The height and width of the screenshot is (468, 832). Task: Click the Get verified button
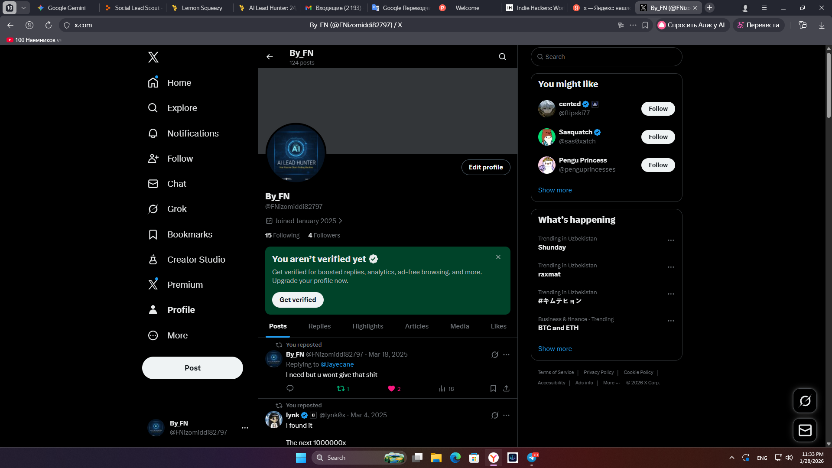coord(298,300)
